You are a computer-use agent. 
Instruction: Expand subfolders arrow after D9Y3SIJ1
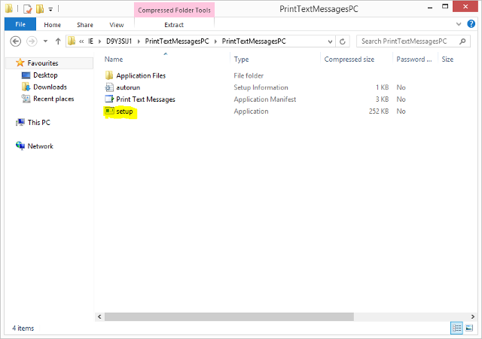pyautogui.click(x=139, y=41)
